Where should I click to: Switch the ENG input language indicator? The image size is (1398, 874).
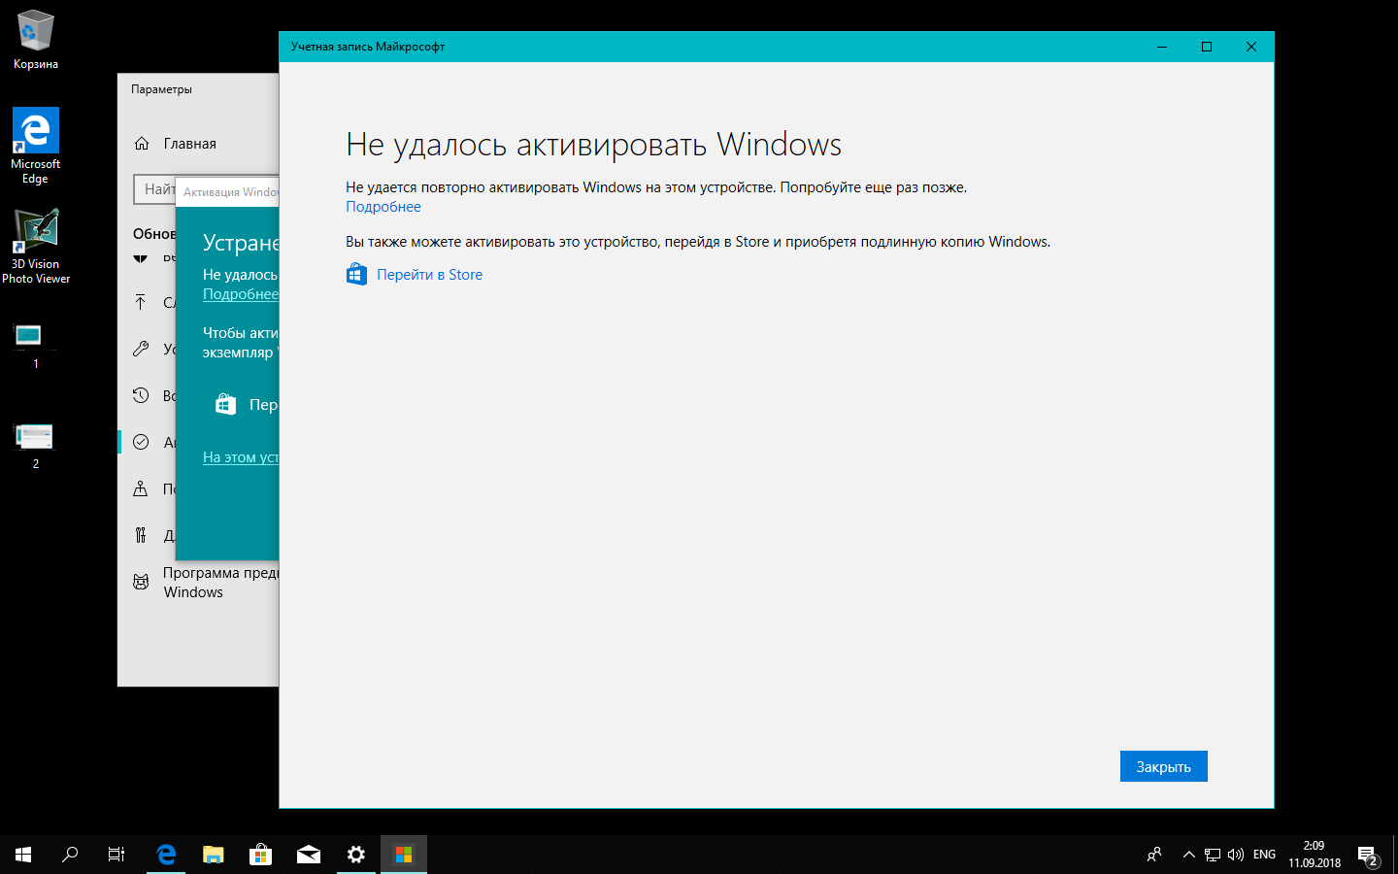(1264, 855)
